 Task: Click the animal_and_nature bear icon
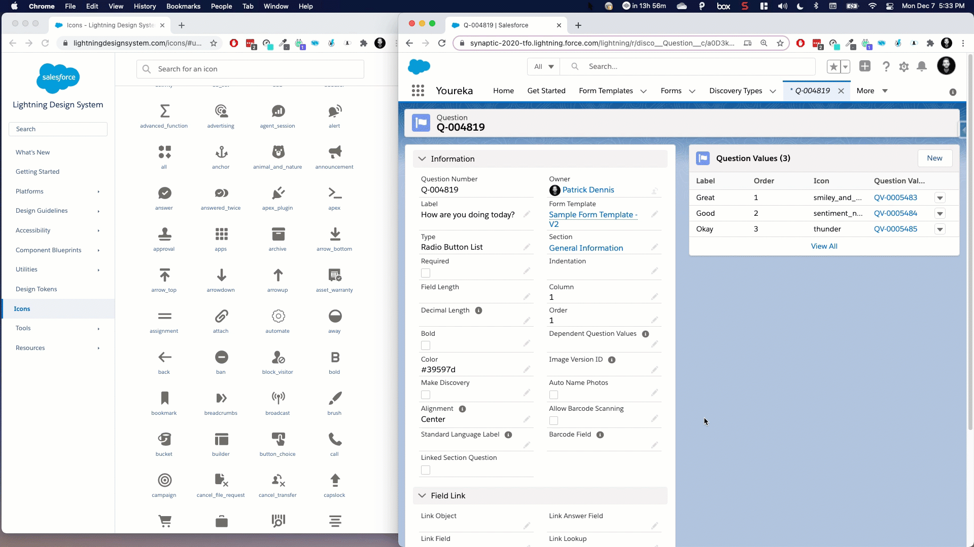click(x=278, y=152)
